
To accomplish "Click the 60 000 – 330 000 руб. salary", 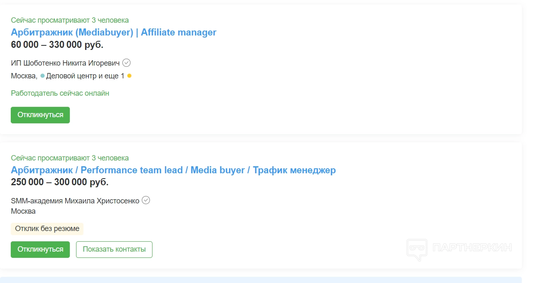I will pos(57,45).
